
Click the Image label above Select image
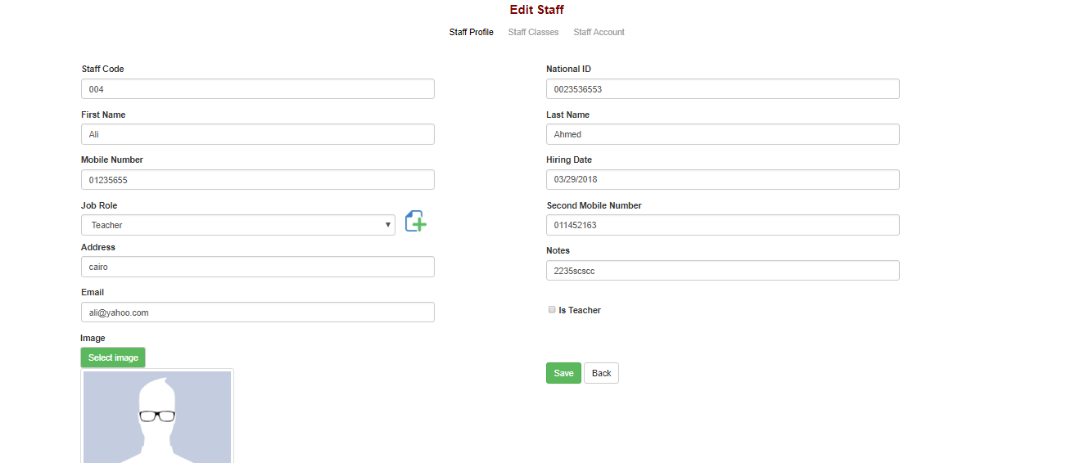[x=93, y=338]
